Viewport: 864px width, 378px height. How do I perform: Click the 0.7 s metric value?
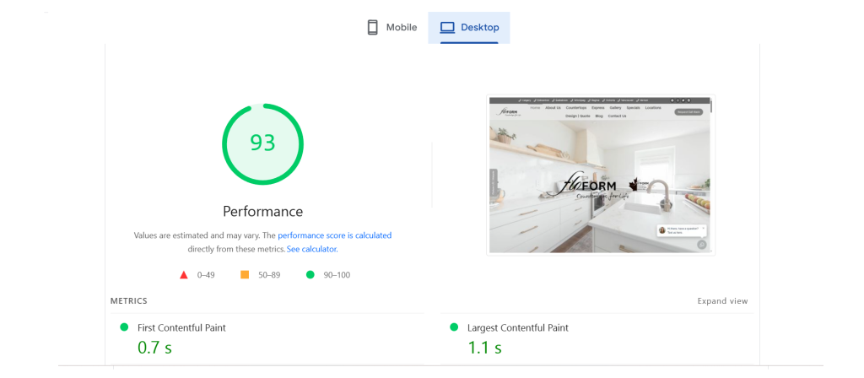(154, 347)
